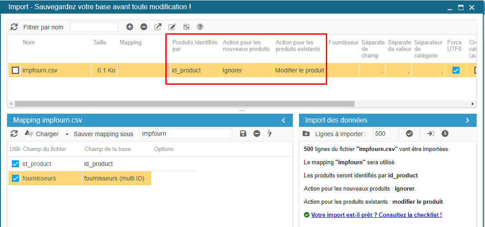Click the Filtrer par nom text field
The height and width of the screenshot is (227, 485).
94,27
